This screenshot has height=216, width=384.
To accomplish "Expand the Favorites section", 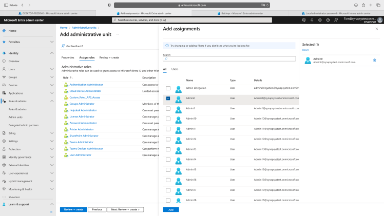I will 52,42.
